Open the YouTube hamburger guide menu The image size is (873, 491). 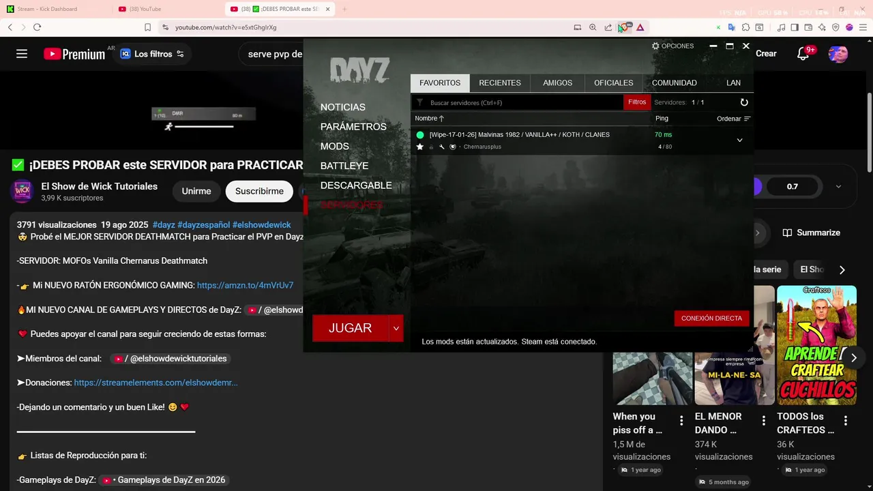tap(22, 54)
